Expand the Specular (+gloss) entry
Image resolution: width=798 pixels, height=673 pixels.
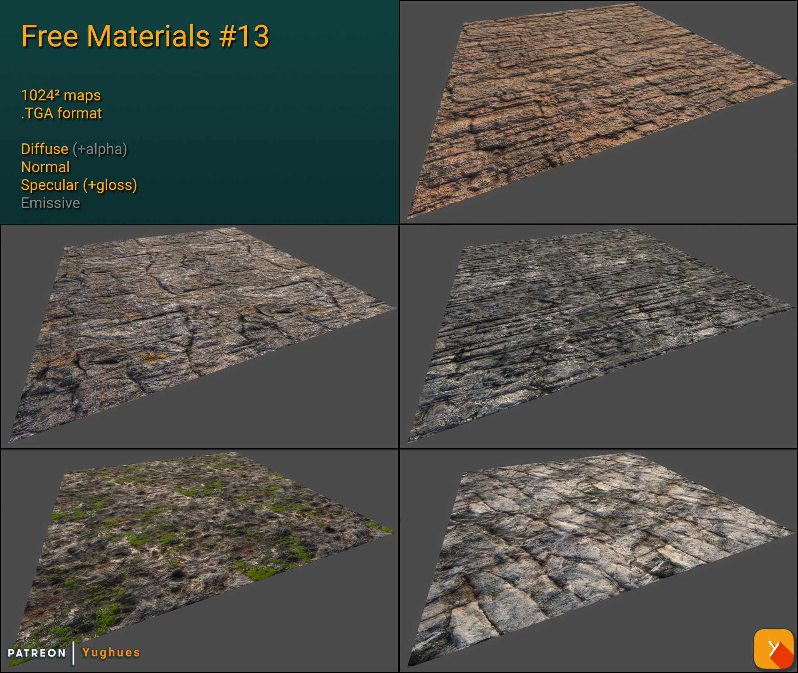(79, 185)
